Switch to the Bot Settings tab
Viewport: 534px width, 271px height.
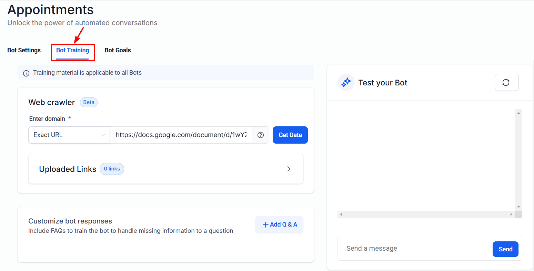click(x=24, y=50)
